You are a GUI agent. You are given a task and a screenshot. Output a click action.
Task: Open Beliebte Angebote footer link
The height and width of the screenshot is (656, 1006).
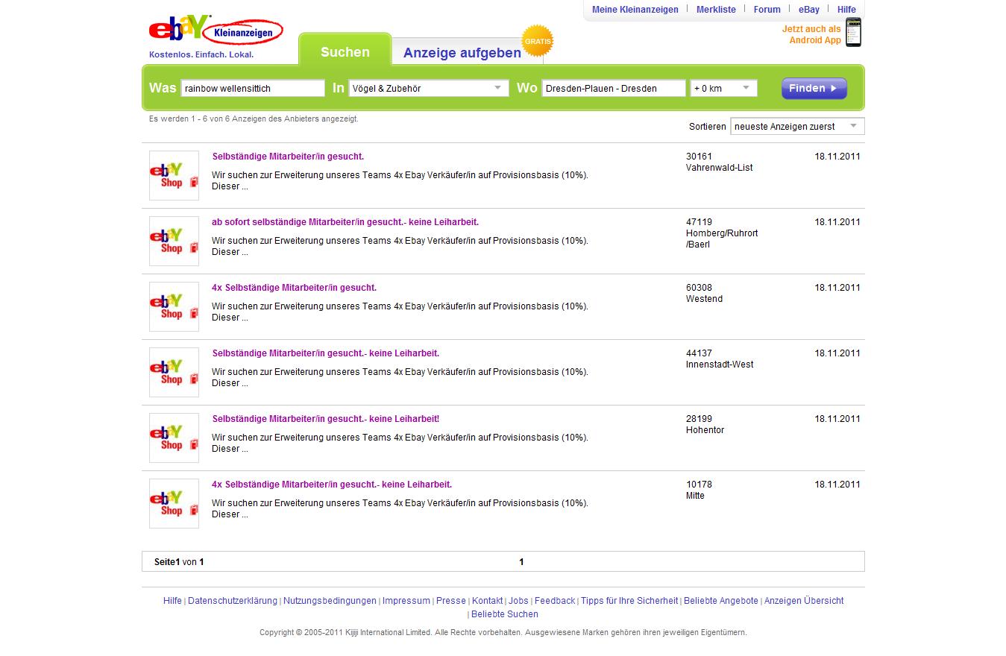click(721, 601)
